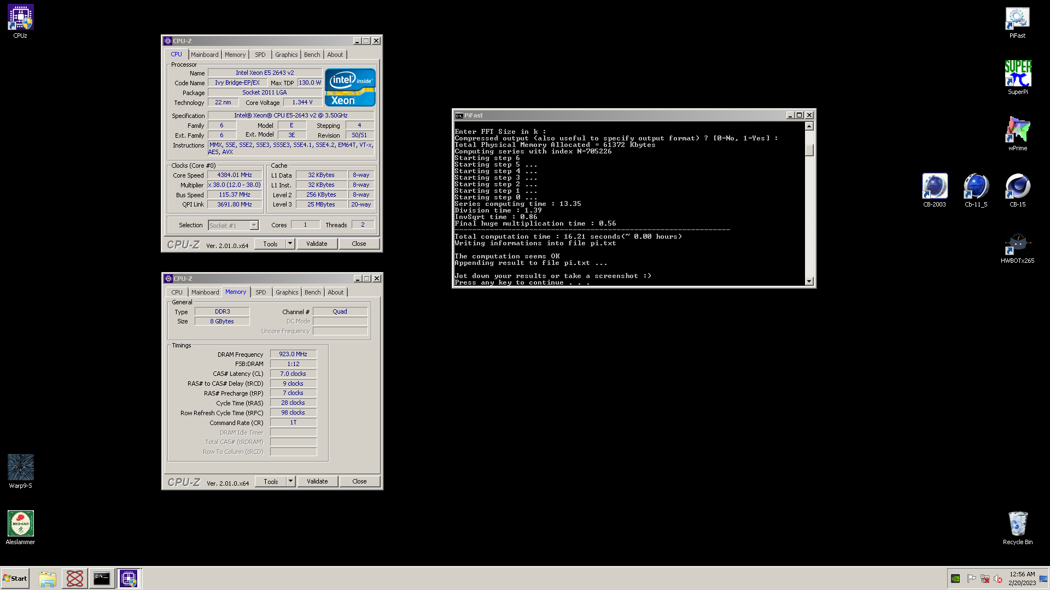1050x590 pixels.
Task: Open Memory tab in top CPU-Z window
Action: (x=235, y=55)
